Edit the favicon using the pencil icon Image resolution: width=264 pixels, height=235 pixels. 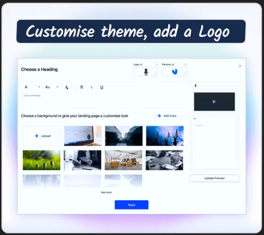point(184,73)
